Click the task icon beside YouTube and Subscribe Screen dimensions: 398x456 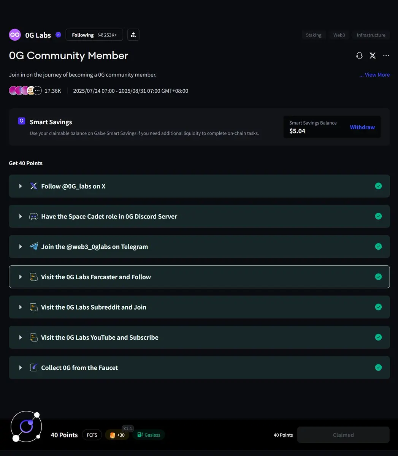coord(34,337)
